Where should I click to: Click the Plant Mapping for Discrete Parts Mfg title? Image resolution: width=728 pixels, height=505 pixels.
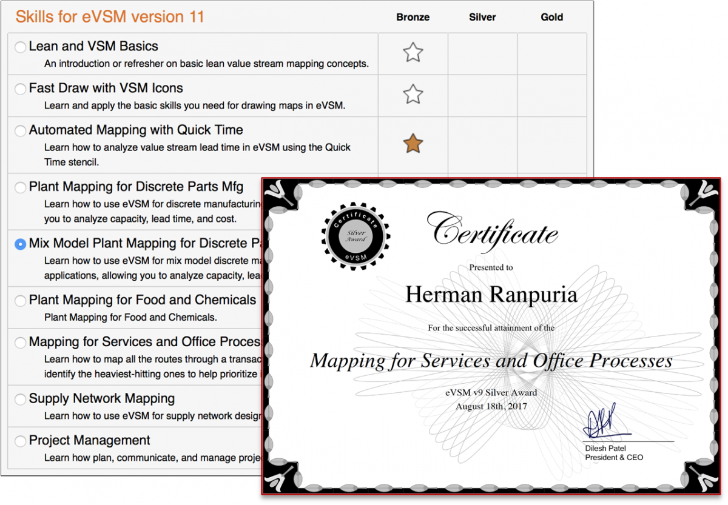coord(136,187)
